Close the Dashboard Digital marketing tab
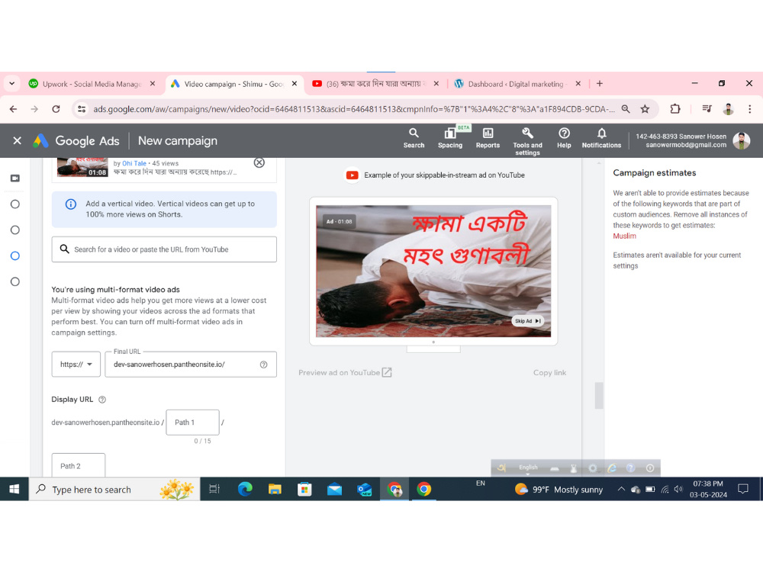This screenshot has height=572, width=763. (578, 84)
